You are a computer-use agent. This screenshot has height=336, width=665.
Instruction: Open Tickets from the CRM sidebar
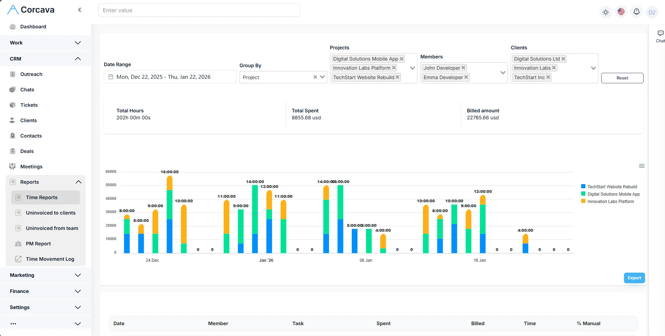(x=28, y=105)
